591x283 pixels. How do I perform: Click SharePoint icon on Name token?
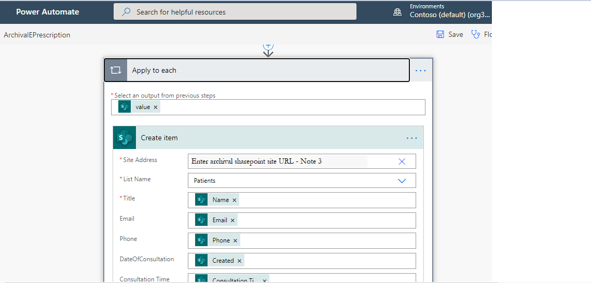click(x=201, y=200)
